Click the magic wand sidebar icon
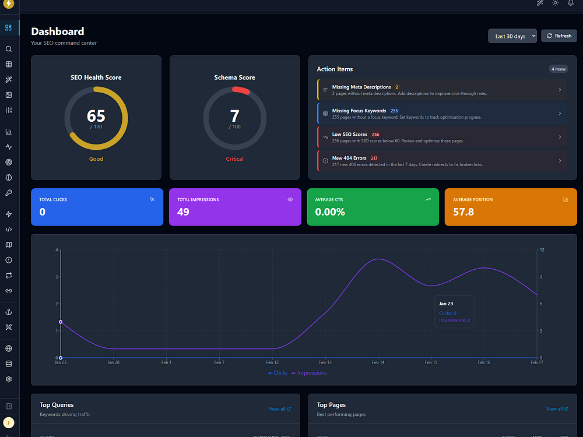Screen dimensions: 583x437 pyautogui.click(x=9, y=79)
